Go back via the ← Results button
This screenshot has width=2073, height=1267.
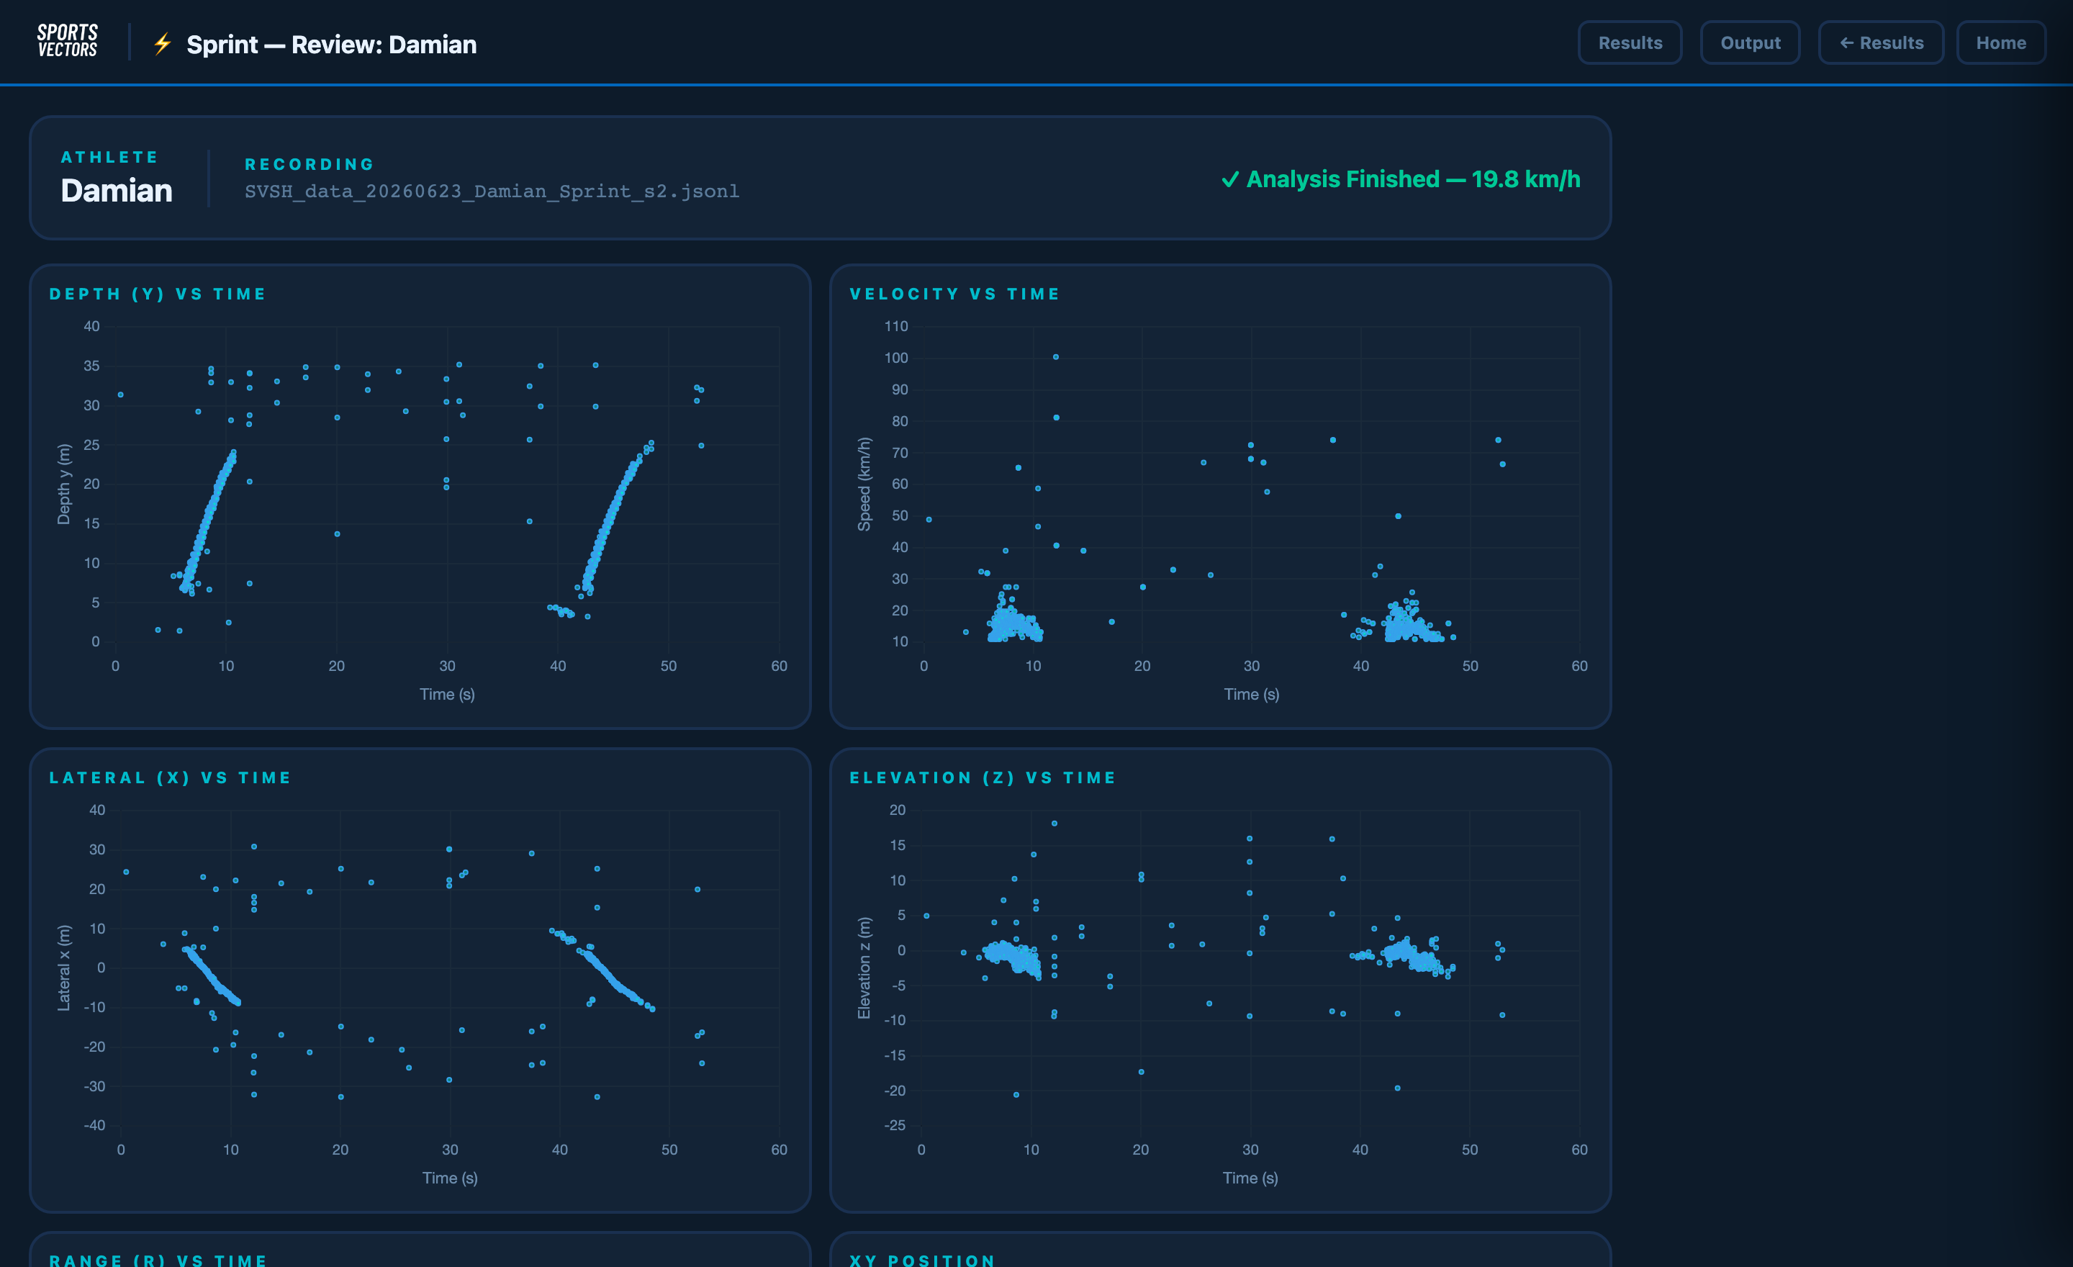(1882, 43)
